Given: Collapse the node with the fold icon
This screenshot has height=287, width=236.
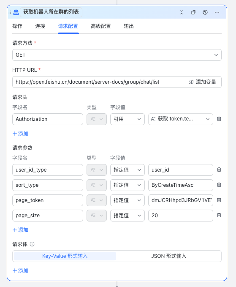Looking at the screenshot, I should point(182,12).
